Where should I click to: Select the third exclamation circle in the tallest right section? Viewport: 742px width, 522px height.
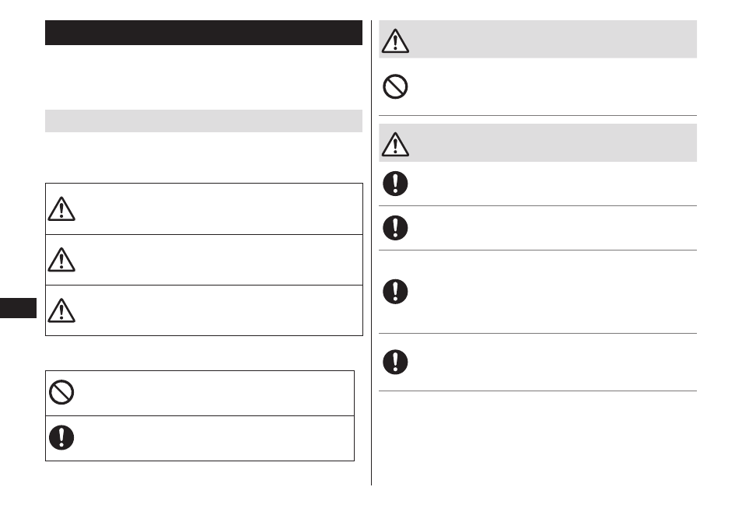(395, 292)
